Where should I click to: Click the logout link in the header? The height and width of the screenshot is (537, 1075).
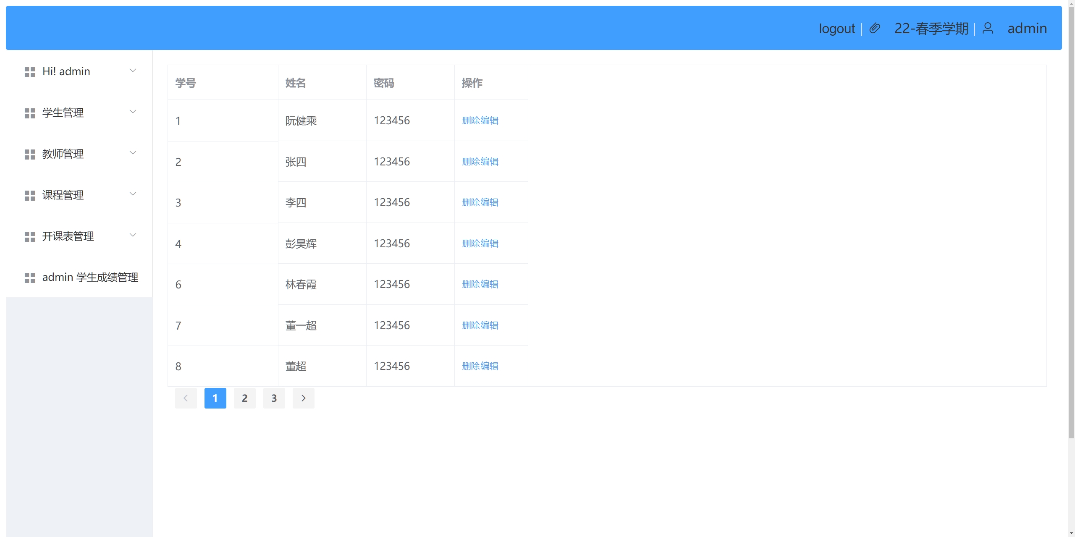(836, 29)
